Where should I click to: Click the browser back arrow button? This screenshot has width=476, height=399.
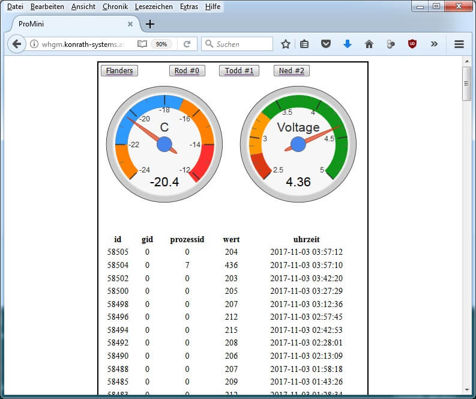pyautogui.click(x=17, y=44)
